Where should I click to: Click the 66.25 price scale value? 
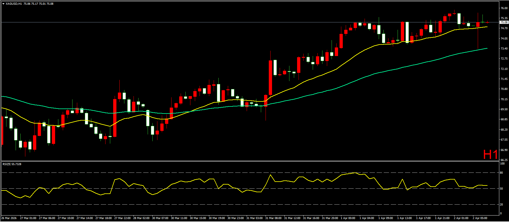coord(504,160)
